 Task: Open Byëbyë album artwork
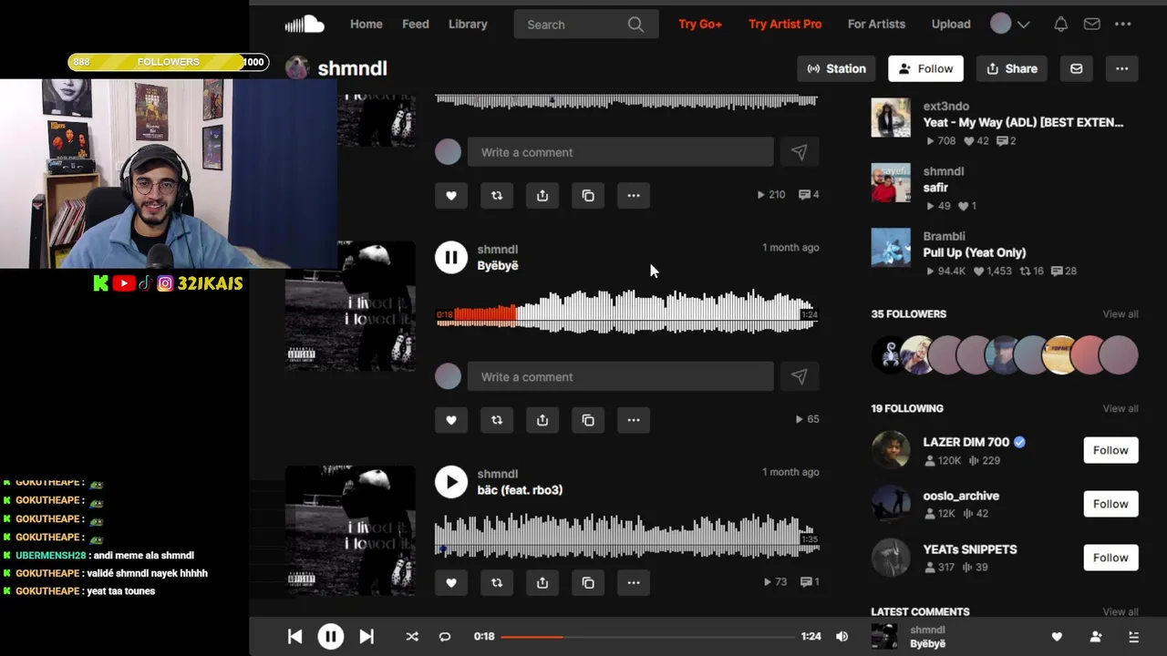pos(350,306)
